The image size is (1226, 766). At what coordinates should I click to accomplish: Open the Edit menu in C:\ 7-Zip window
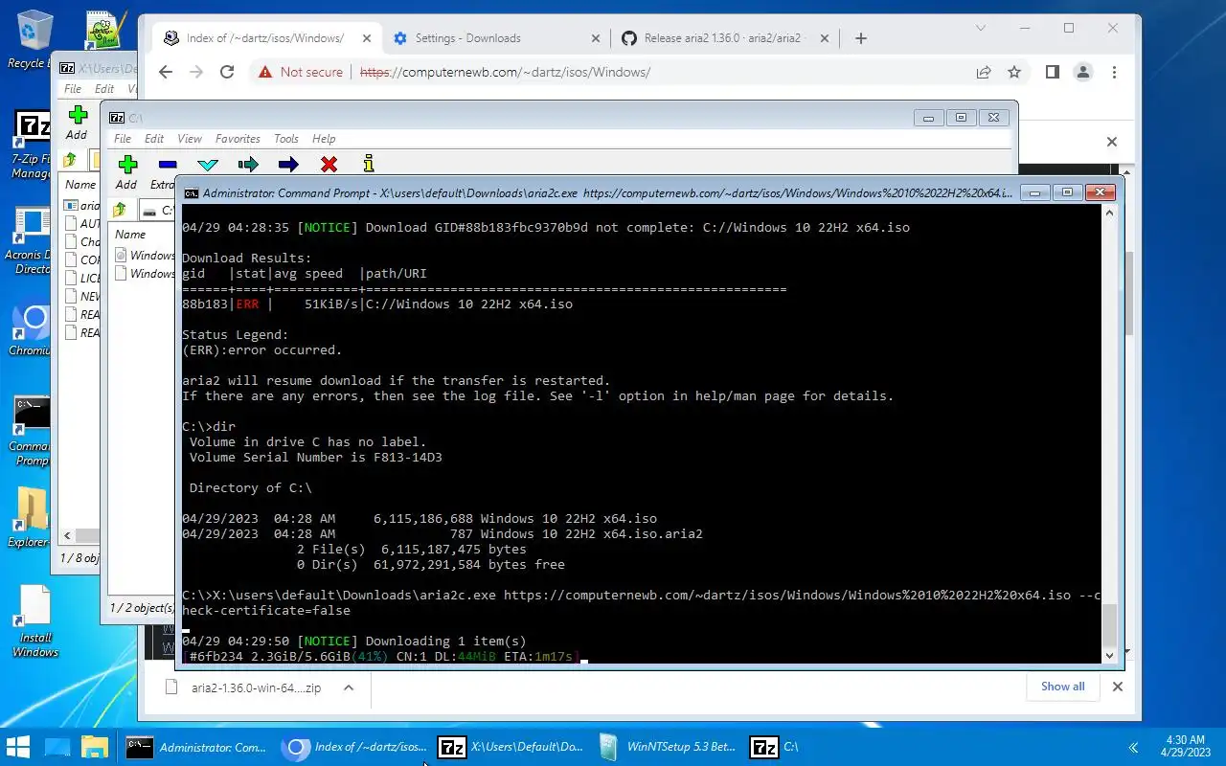[154, 139]
